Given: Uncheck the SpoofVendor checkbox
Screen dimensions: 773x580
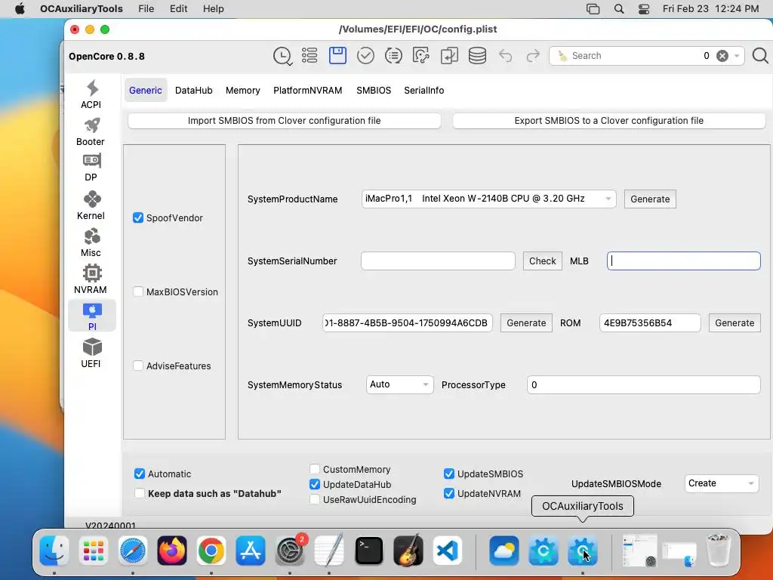Looking at the screenshot, I should click(x=138, y=218).
